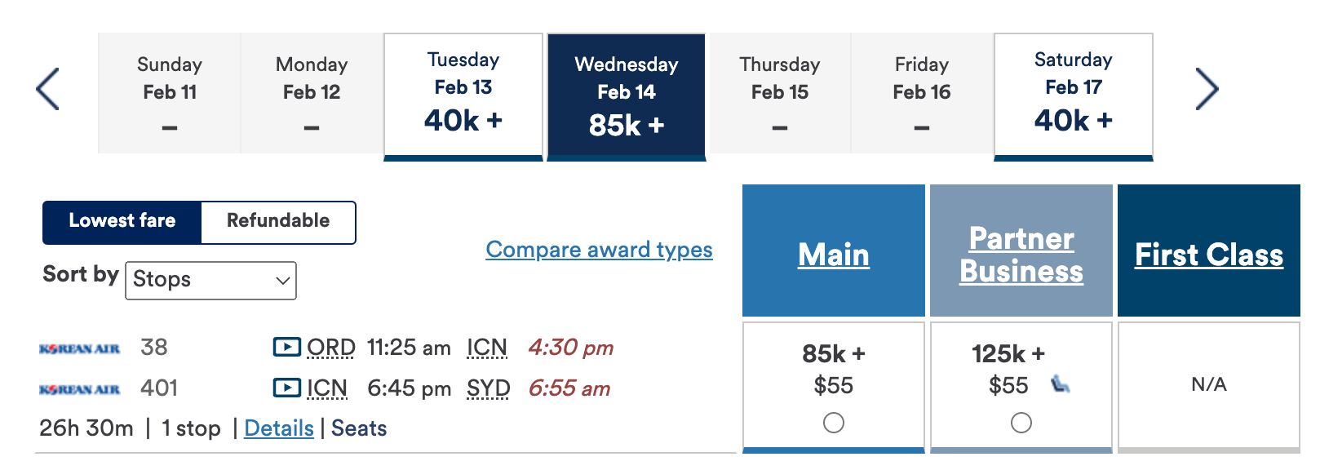
Task: Click the First Class column header
Action: click(1209, 255)
